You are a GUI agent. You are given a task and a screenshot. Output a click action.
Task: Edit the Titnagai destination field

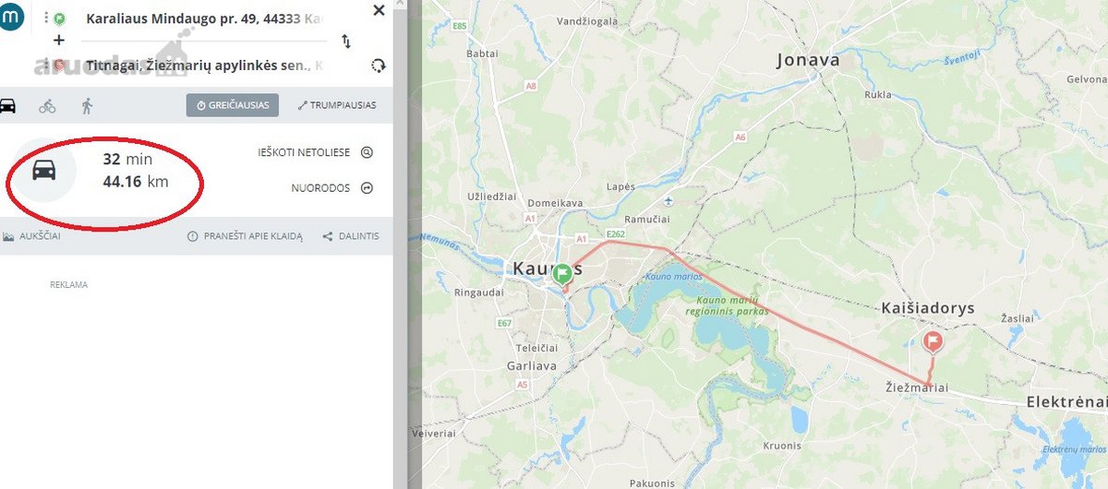click(205, 66)
